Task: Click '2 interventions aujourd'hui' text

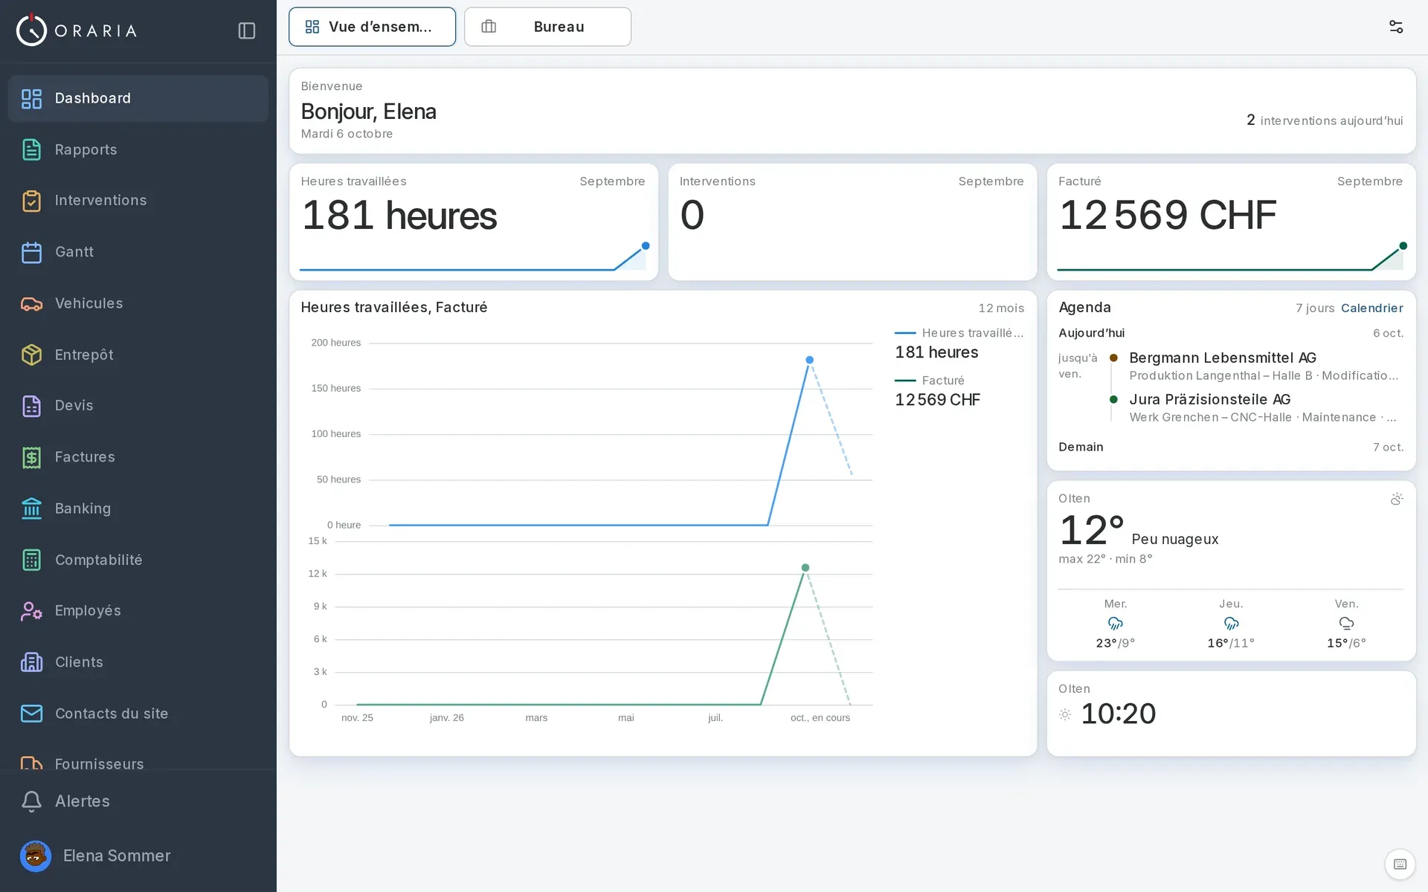Action: (x=1325, y=120)
